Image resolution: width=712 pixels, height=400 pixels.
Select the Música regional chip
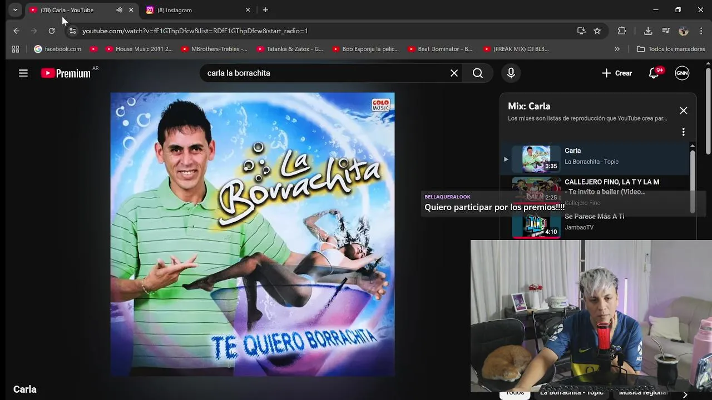click(x=644, y=393)
